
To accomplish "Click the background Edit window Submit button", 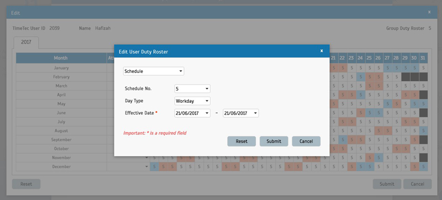I will [387, 184].
